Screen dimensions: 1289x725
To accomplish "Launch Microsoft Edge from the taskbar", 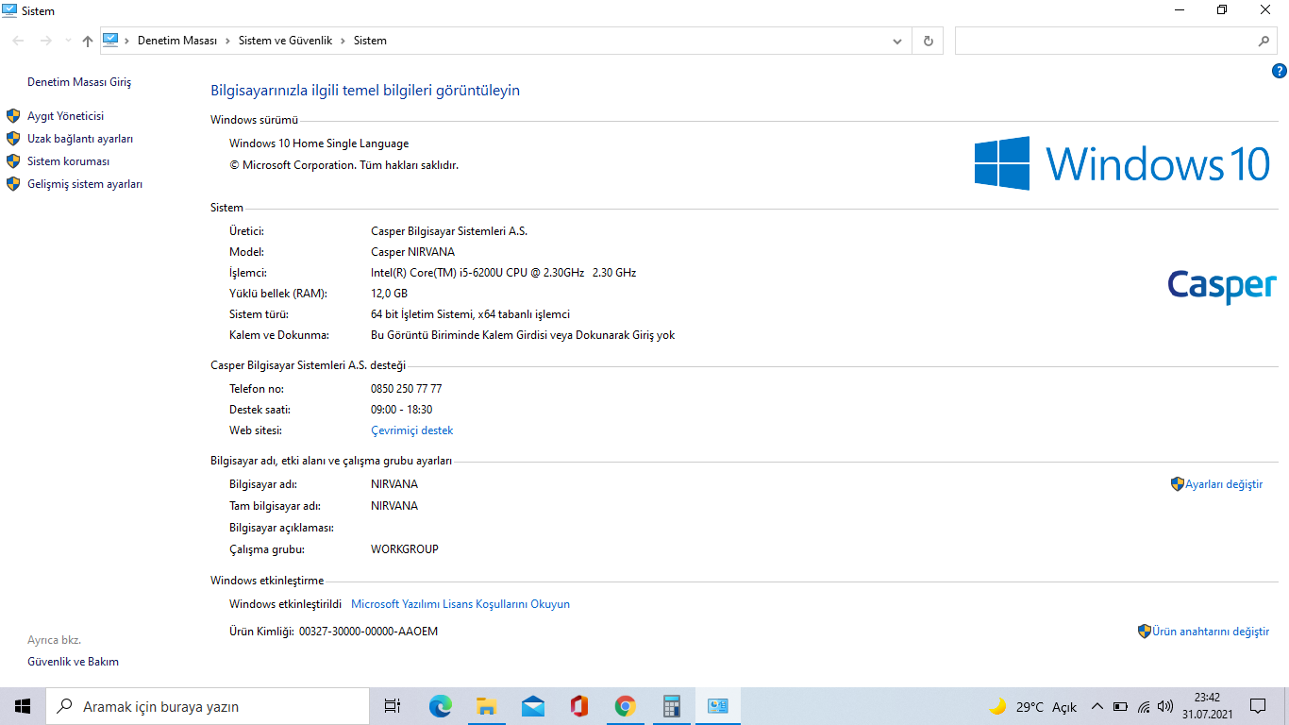I will click(440, 706).
